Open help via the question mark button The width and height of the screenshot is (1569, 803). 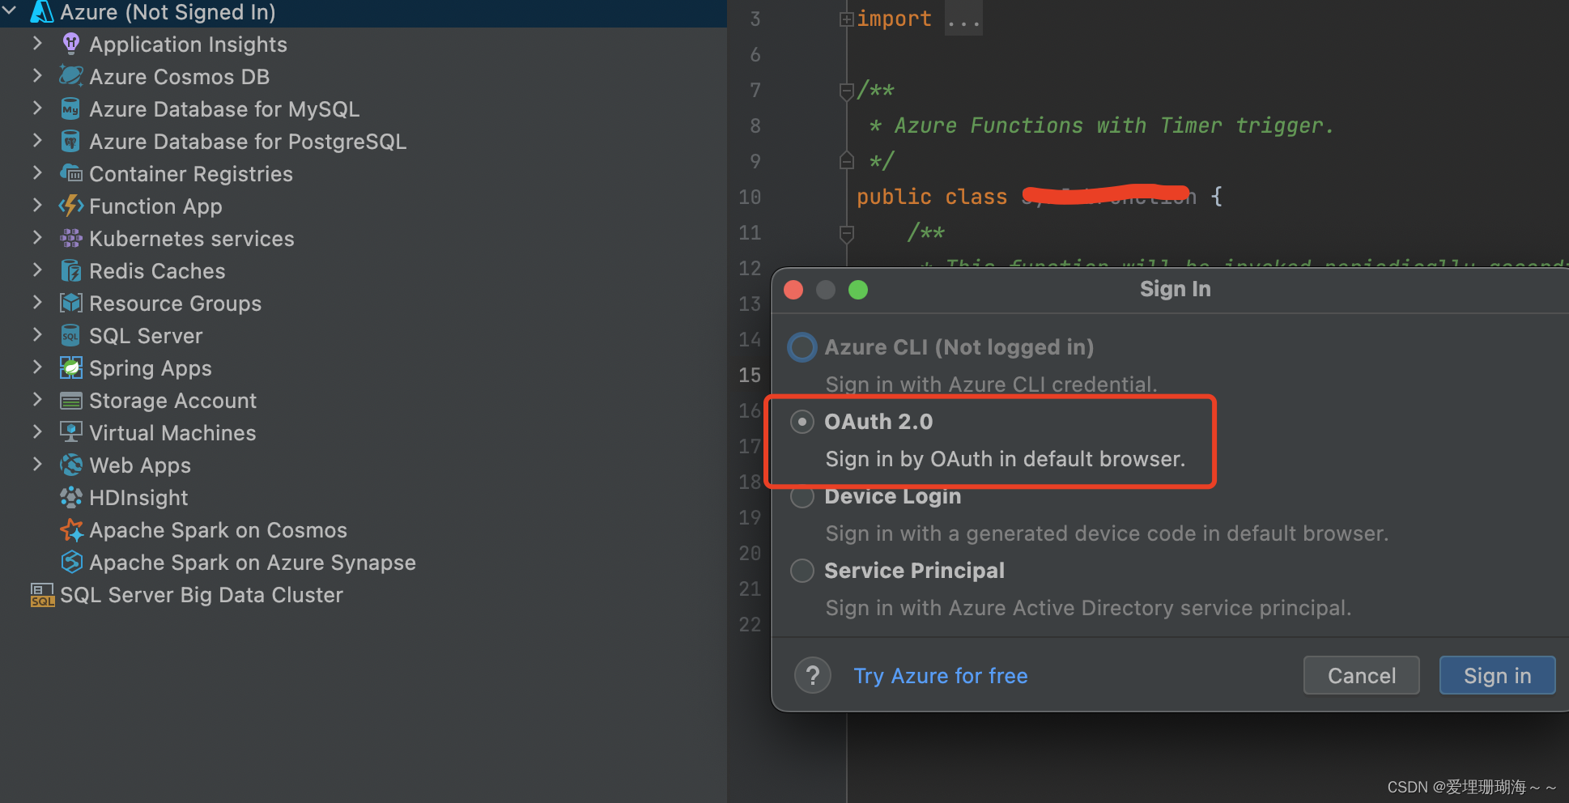pos(813,675)
